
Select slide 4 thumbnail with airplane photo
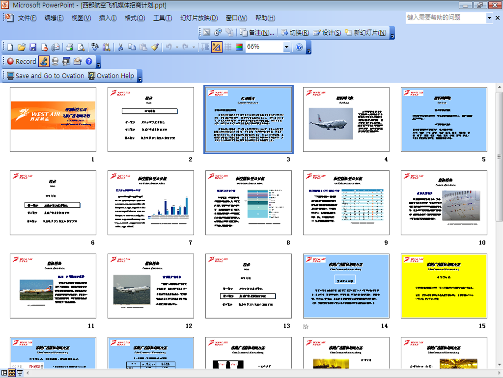coord(346,119)
